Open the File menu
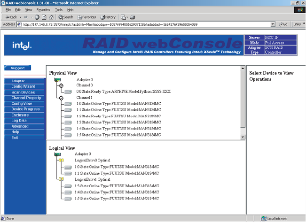This screenshot has height=222, width=306. pyautogui.click(x=8, y=10)
